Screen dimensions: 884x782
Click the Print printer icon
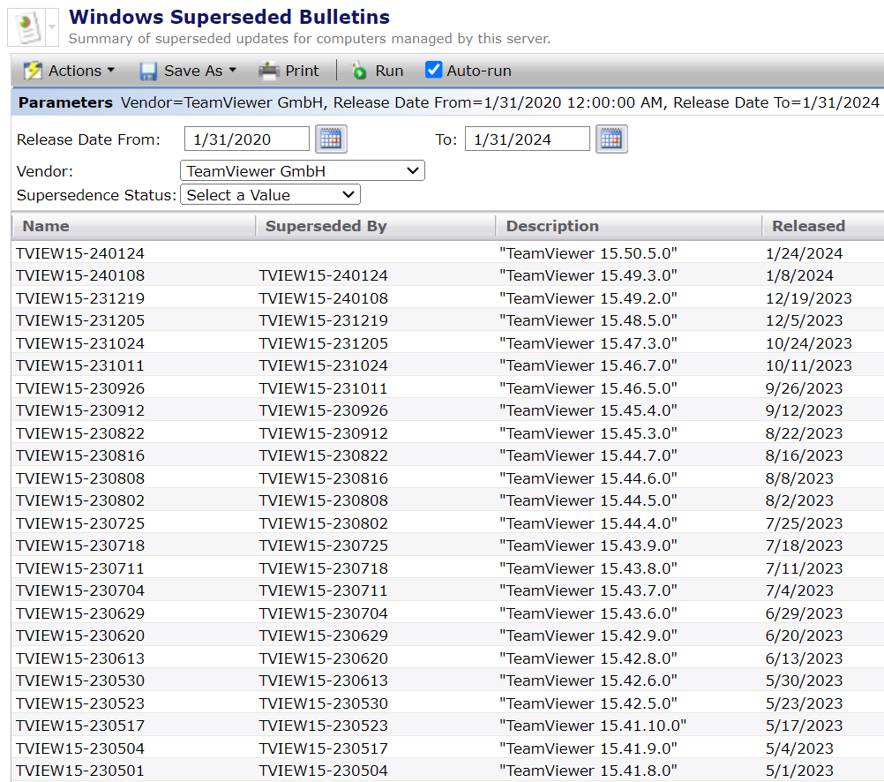click(269, 71)
